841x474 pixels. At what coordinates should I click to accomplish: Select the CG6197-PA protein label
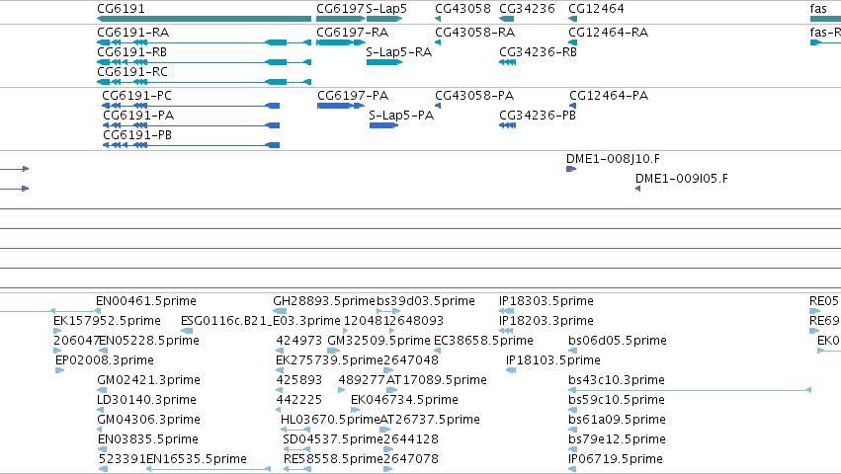click(x=353, y=96)
